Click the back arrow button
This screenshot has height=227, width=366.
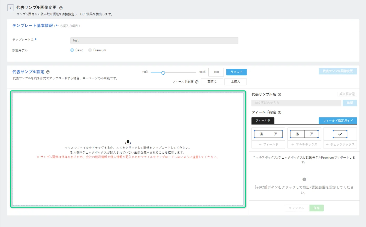[10, 8]
